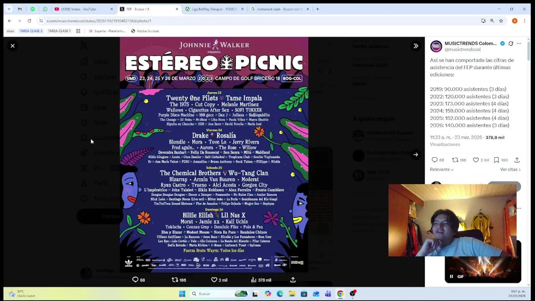
Task: Click the Estéreo Picnic poster image
Action: click(x=214, y=155)
